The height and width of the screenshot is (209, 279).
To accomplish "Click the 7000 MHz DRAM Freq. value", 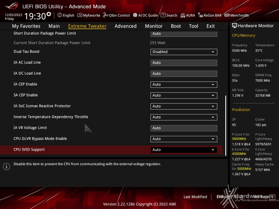I will tap(263, 81).
